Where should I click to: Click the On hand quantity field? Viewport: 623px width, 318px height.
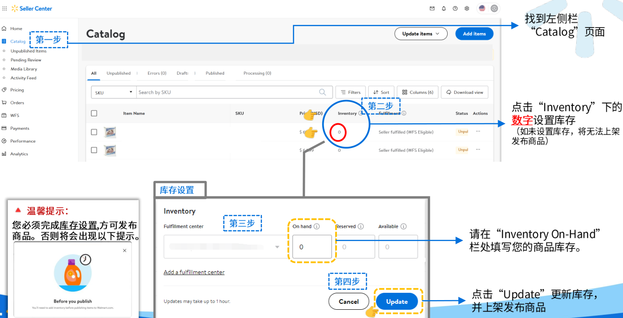(x=312, y=247)
